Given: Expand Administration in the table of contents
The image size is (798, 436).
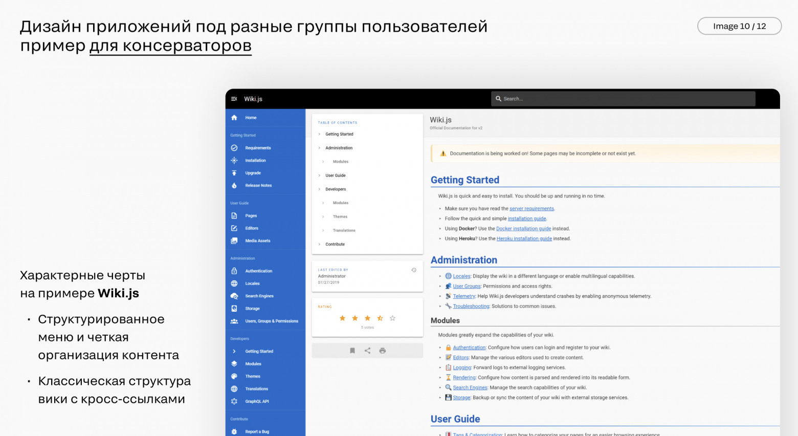Looking at the screenshot, I should [x=319, y=148].
